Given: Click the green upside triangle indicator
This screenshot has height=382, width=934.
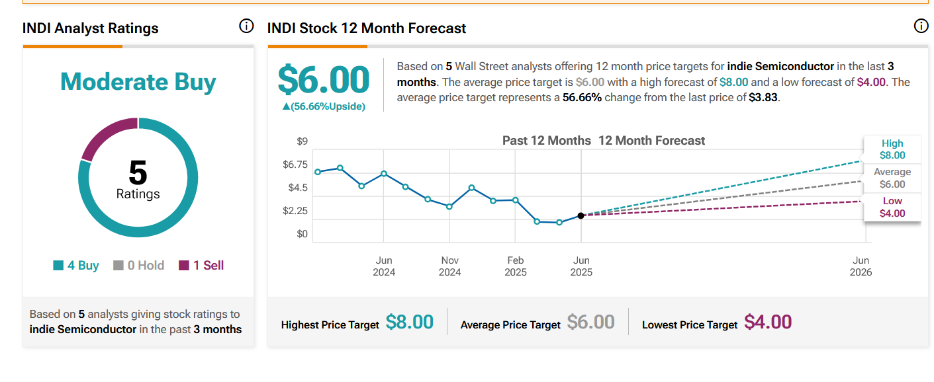Looking at the screenshot, I should click(x=286, y=106).
